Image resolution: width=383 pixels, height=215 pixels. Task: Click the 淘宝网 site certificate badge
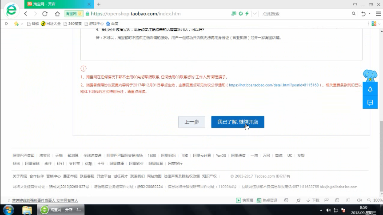point(73,14)
